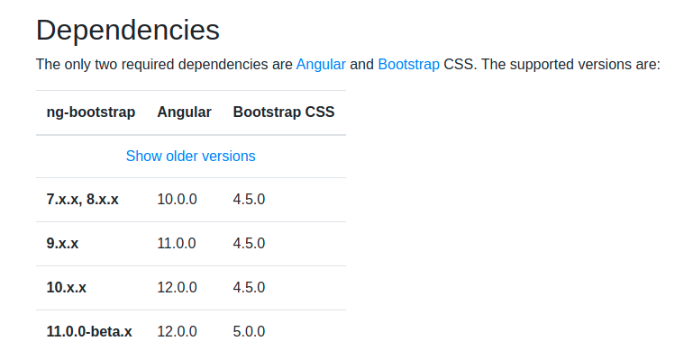Click Bootstrap CSS 4.5.0 in 9.x.x row
684x350 pixels.
point(249,243)
